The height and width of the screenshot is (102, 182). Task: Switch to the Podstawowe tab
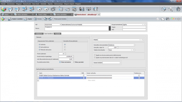(39, 34)
